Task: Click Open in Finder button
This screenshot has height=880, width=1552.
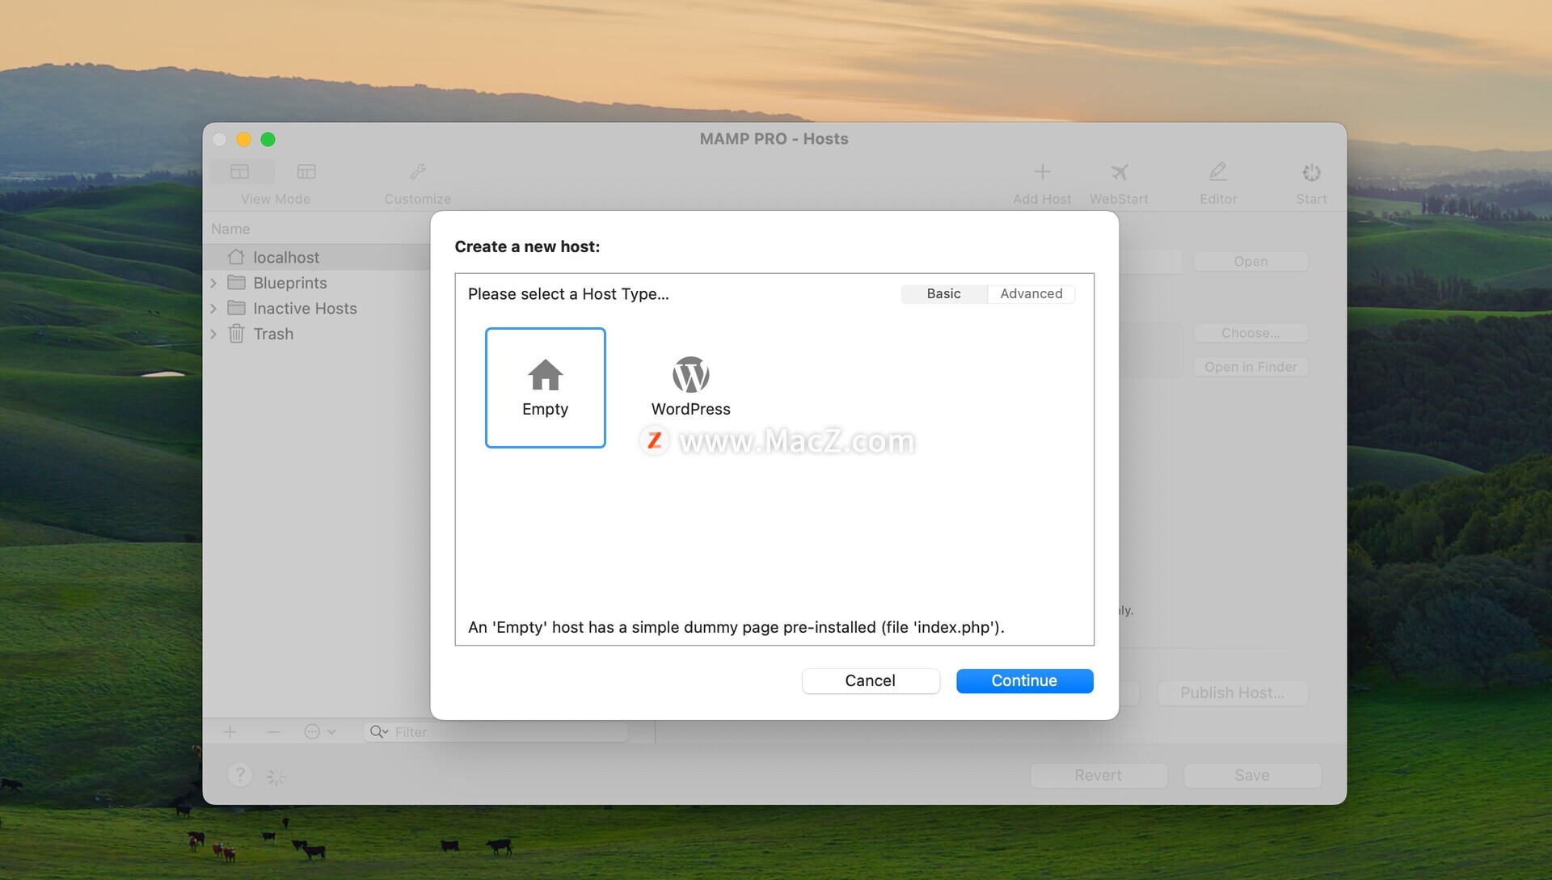Action: [x=1250, y=367]
